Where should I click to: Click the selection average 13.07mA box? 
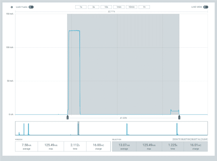(x=124, y=147)
